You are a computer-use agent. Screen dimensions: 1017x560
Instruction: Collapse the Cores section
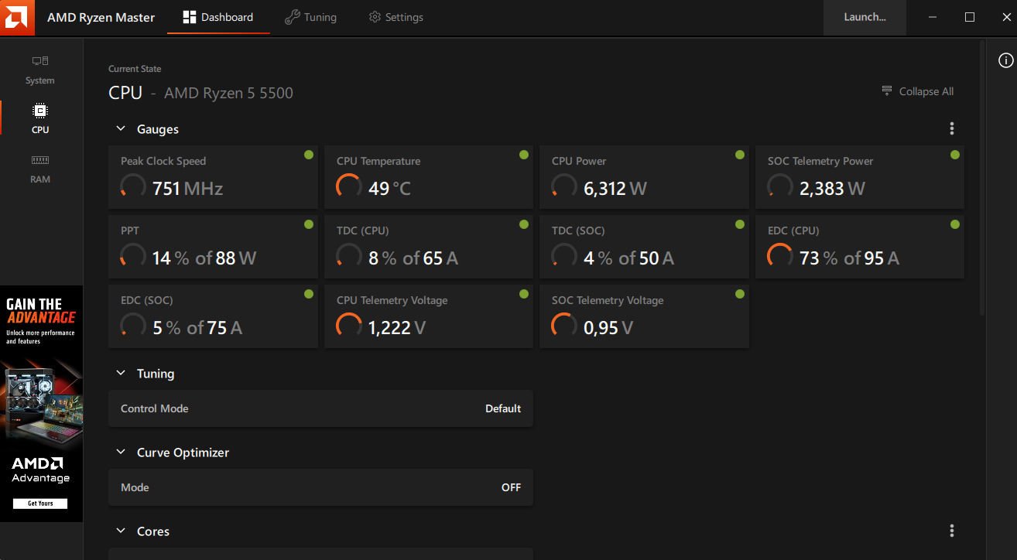point(121,531)
